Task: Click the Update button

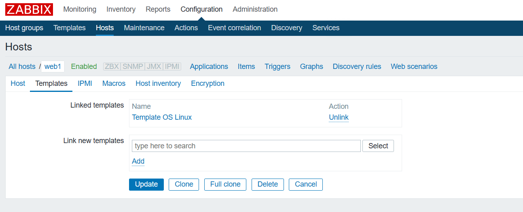Action: click(146, 184)
